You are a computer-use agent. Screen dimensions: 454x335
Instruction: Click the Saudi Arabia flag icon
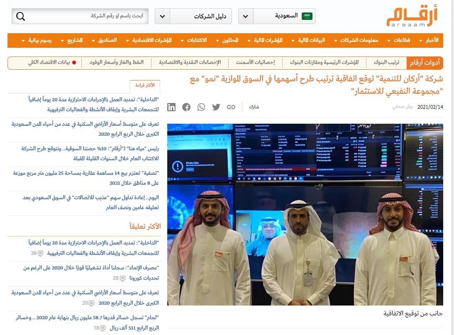pos(307,16)
